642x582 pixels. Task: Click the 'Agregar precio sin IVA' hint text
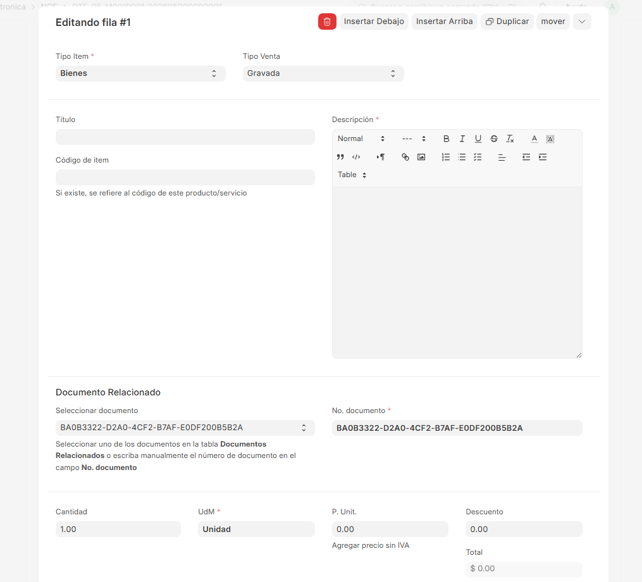(371, 545)
